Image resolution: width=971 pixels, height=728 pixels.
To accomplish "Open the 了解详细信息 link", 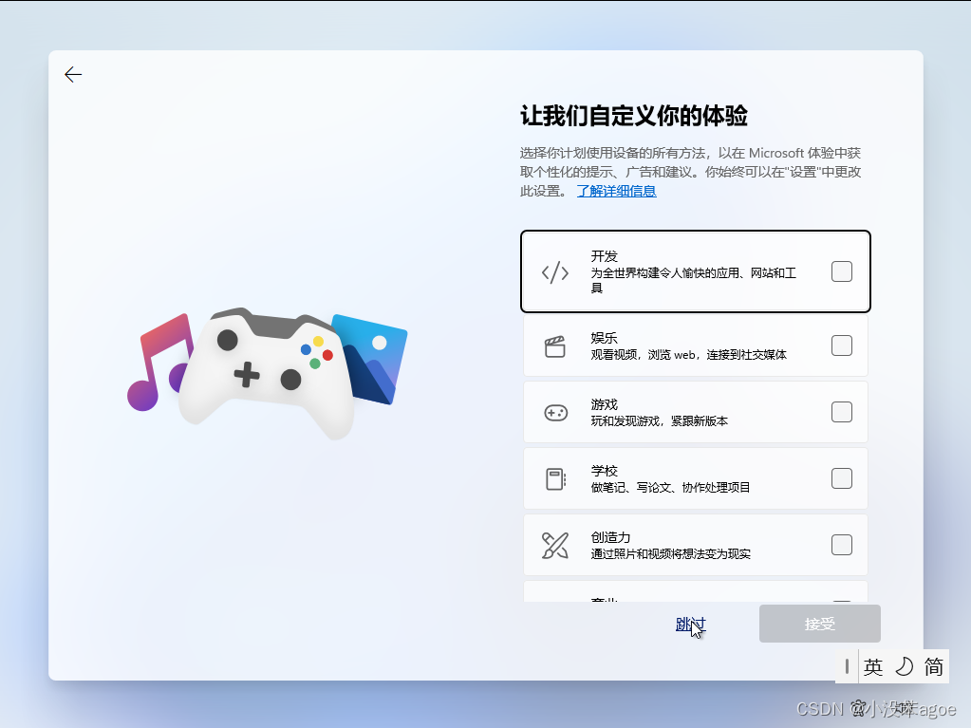I will click(x=616, y=191).
